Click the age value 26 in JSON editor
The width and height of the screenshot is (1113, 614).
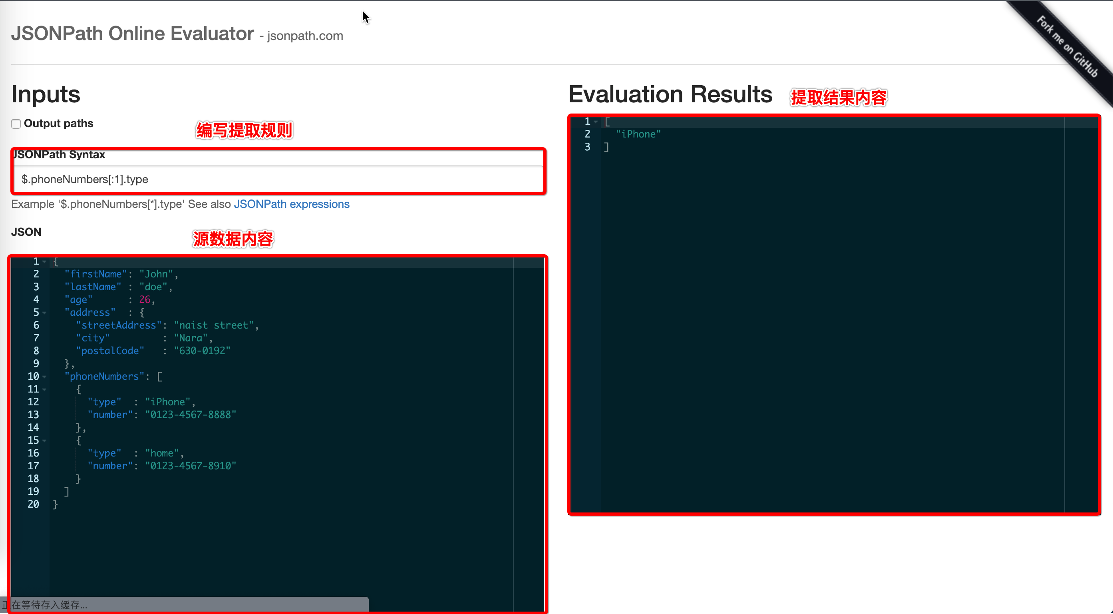pos(144,300)
